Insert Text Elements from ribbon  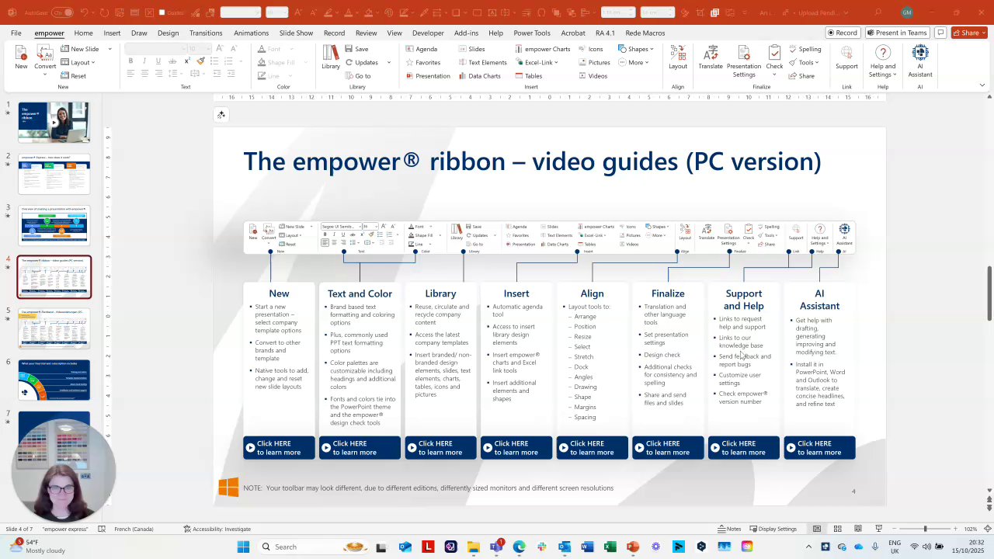[482, 62]
